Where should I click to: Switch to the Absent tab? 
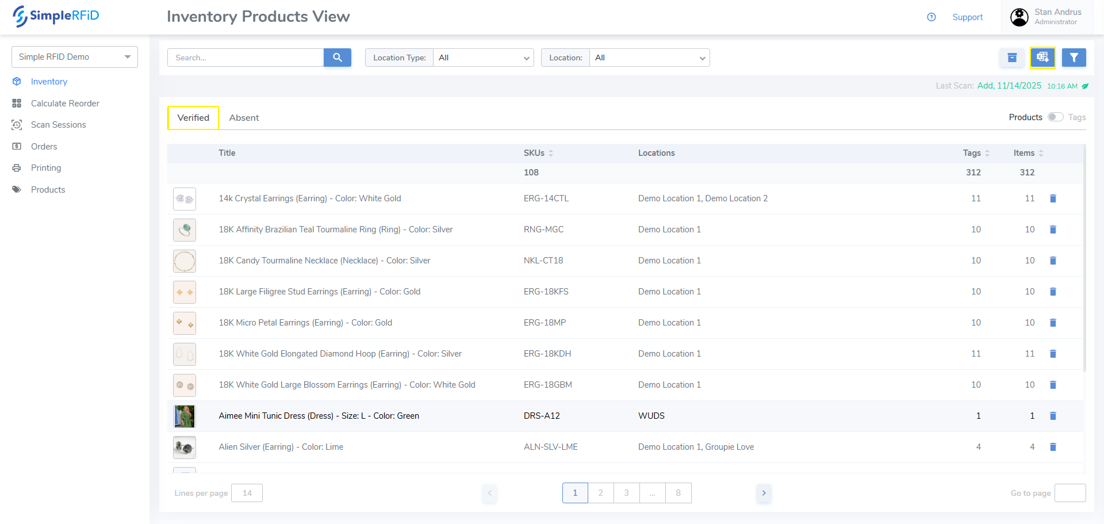(244, 118)
